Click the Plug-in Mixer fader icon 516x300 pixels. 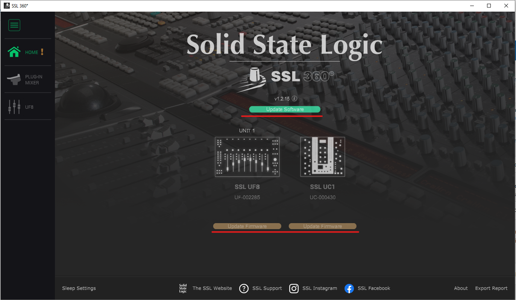(x=14, y=79)
